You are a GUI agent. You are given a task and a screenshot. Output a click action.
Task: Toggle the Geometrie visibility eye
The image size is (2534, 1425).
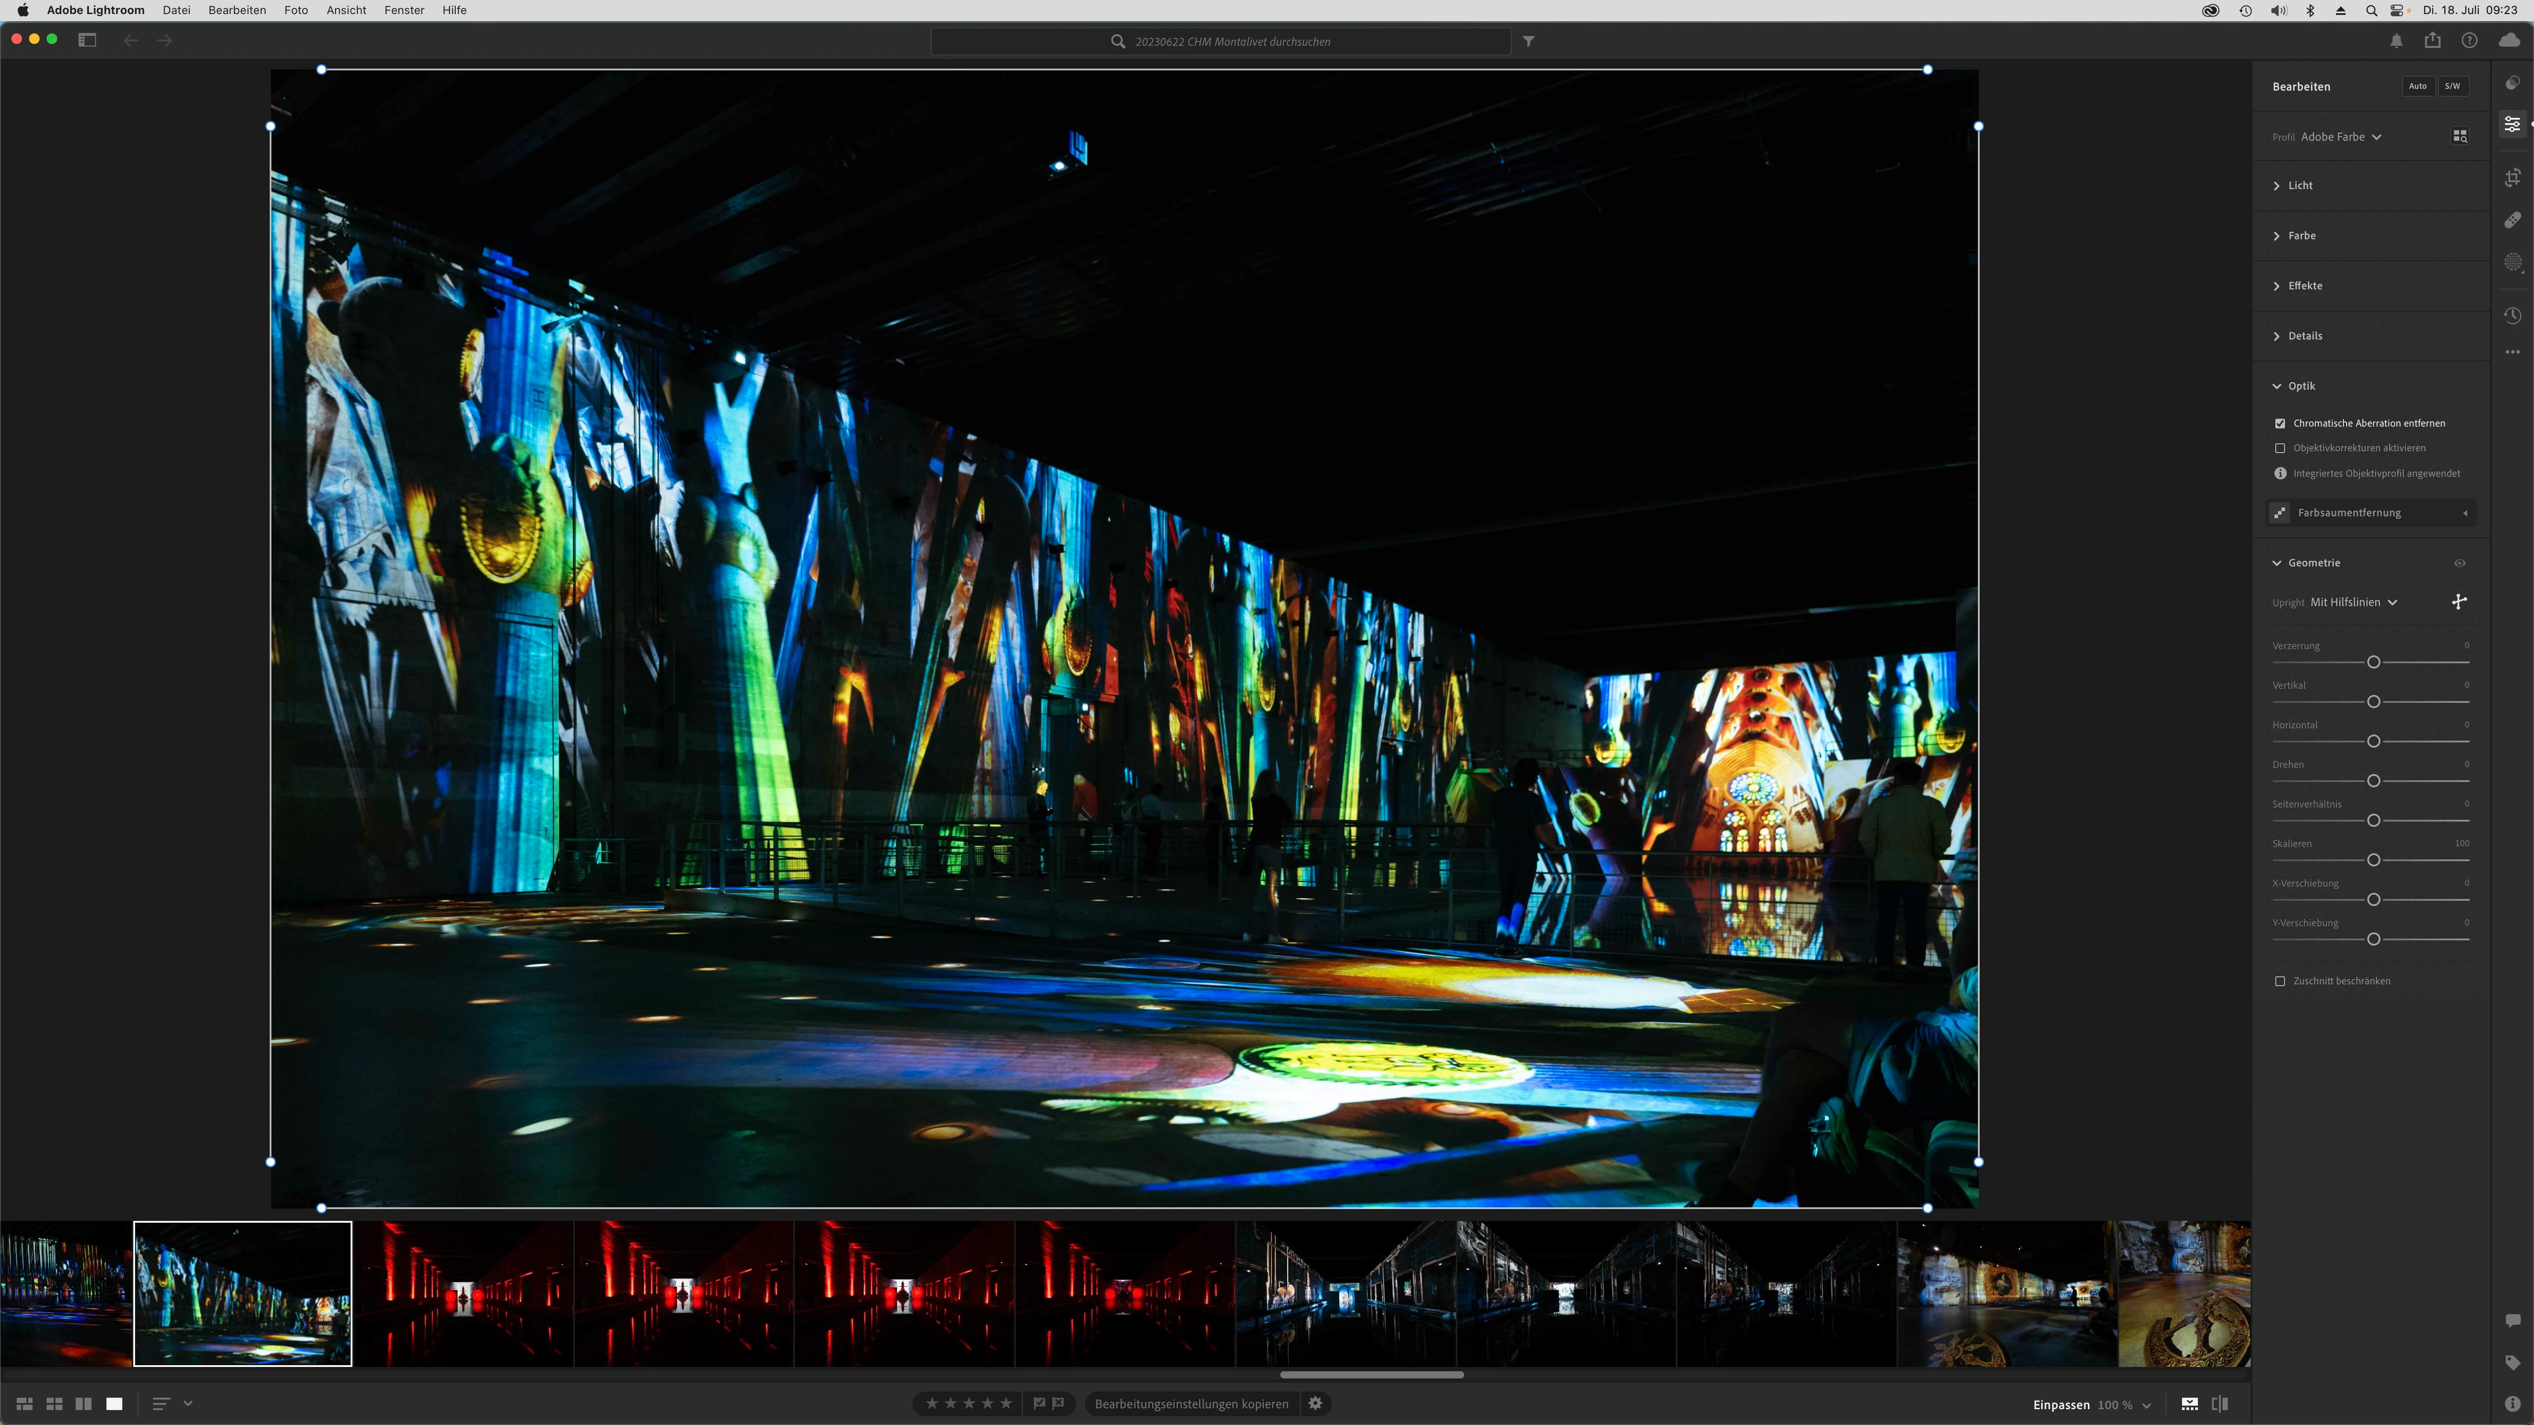(2459, 563)
